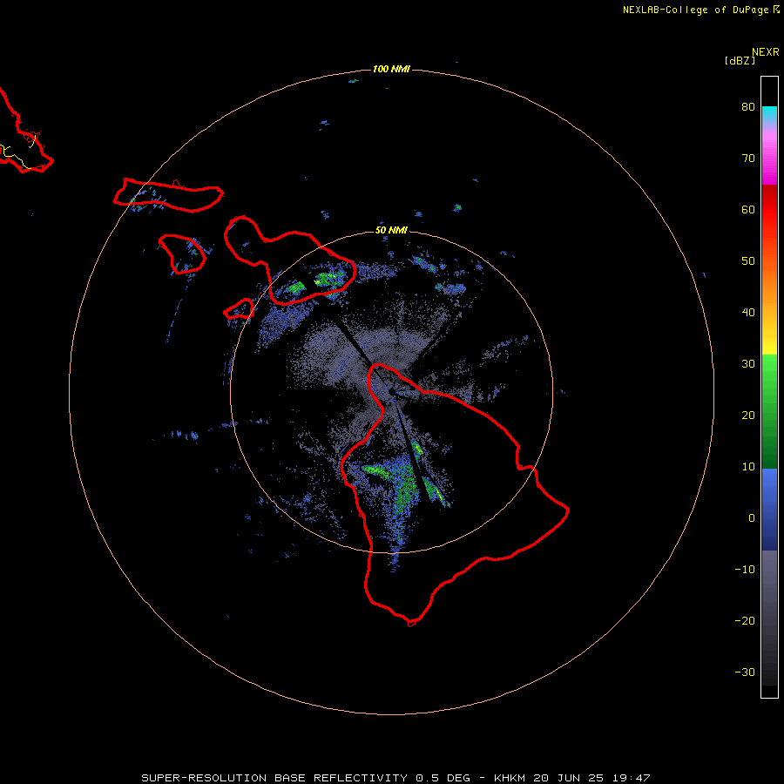This screenshot has width=784, height=784.
Task: Click the -30 value on dBZ scale
Action: coord(745,672)
